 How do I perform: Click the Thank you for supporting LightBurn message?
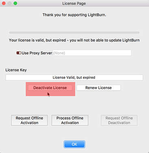point(74,15)
